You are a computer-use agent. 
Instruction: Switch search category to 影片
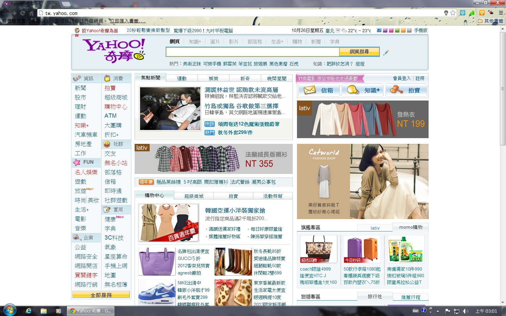click(x=234, y=42)
